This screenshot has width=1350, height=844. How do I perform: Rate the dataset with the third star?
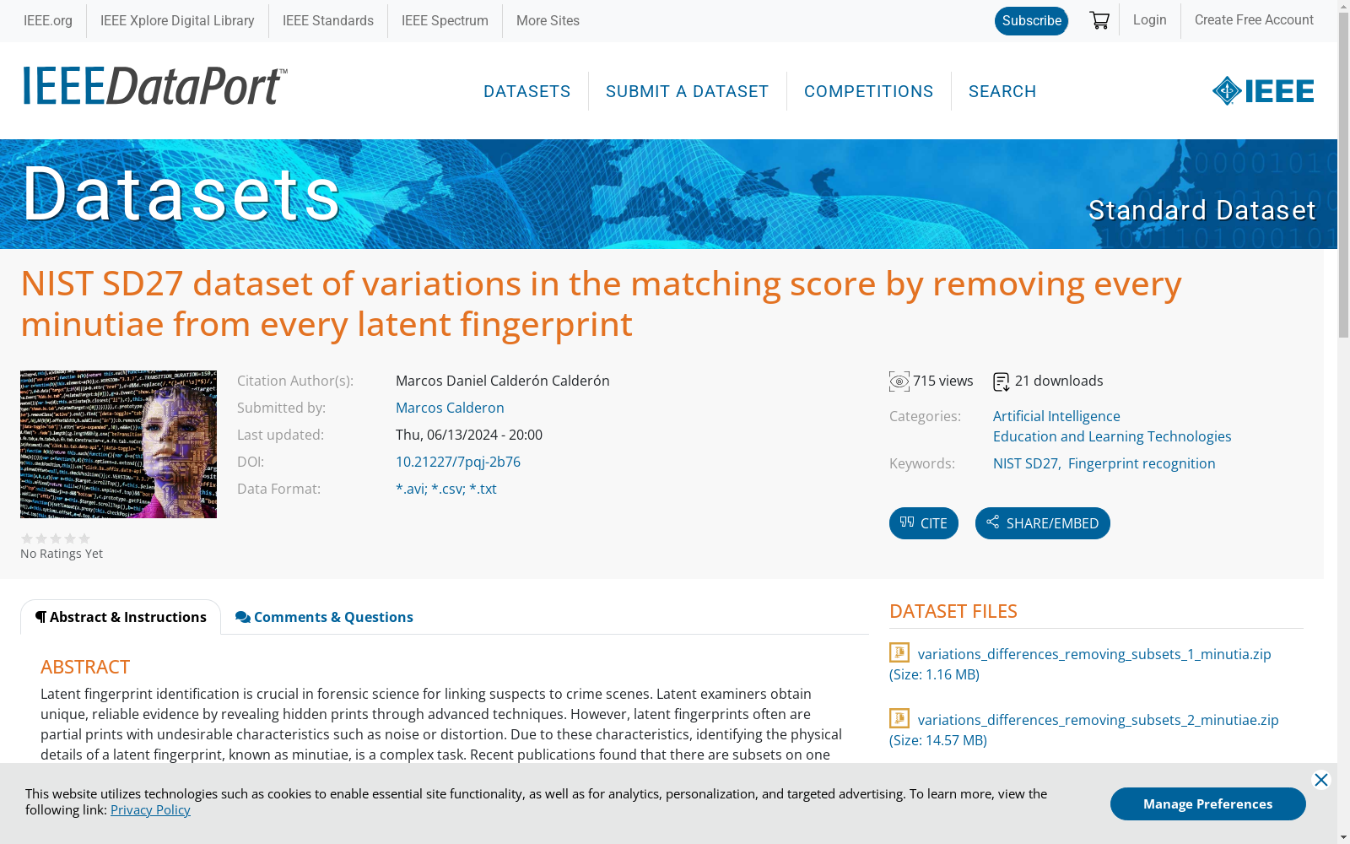56,538
